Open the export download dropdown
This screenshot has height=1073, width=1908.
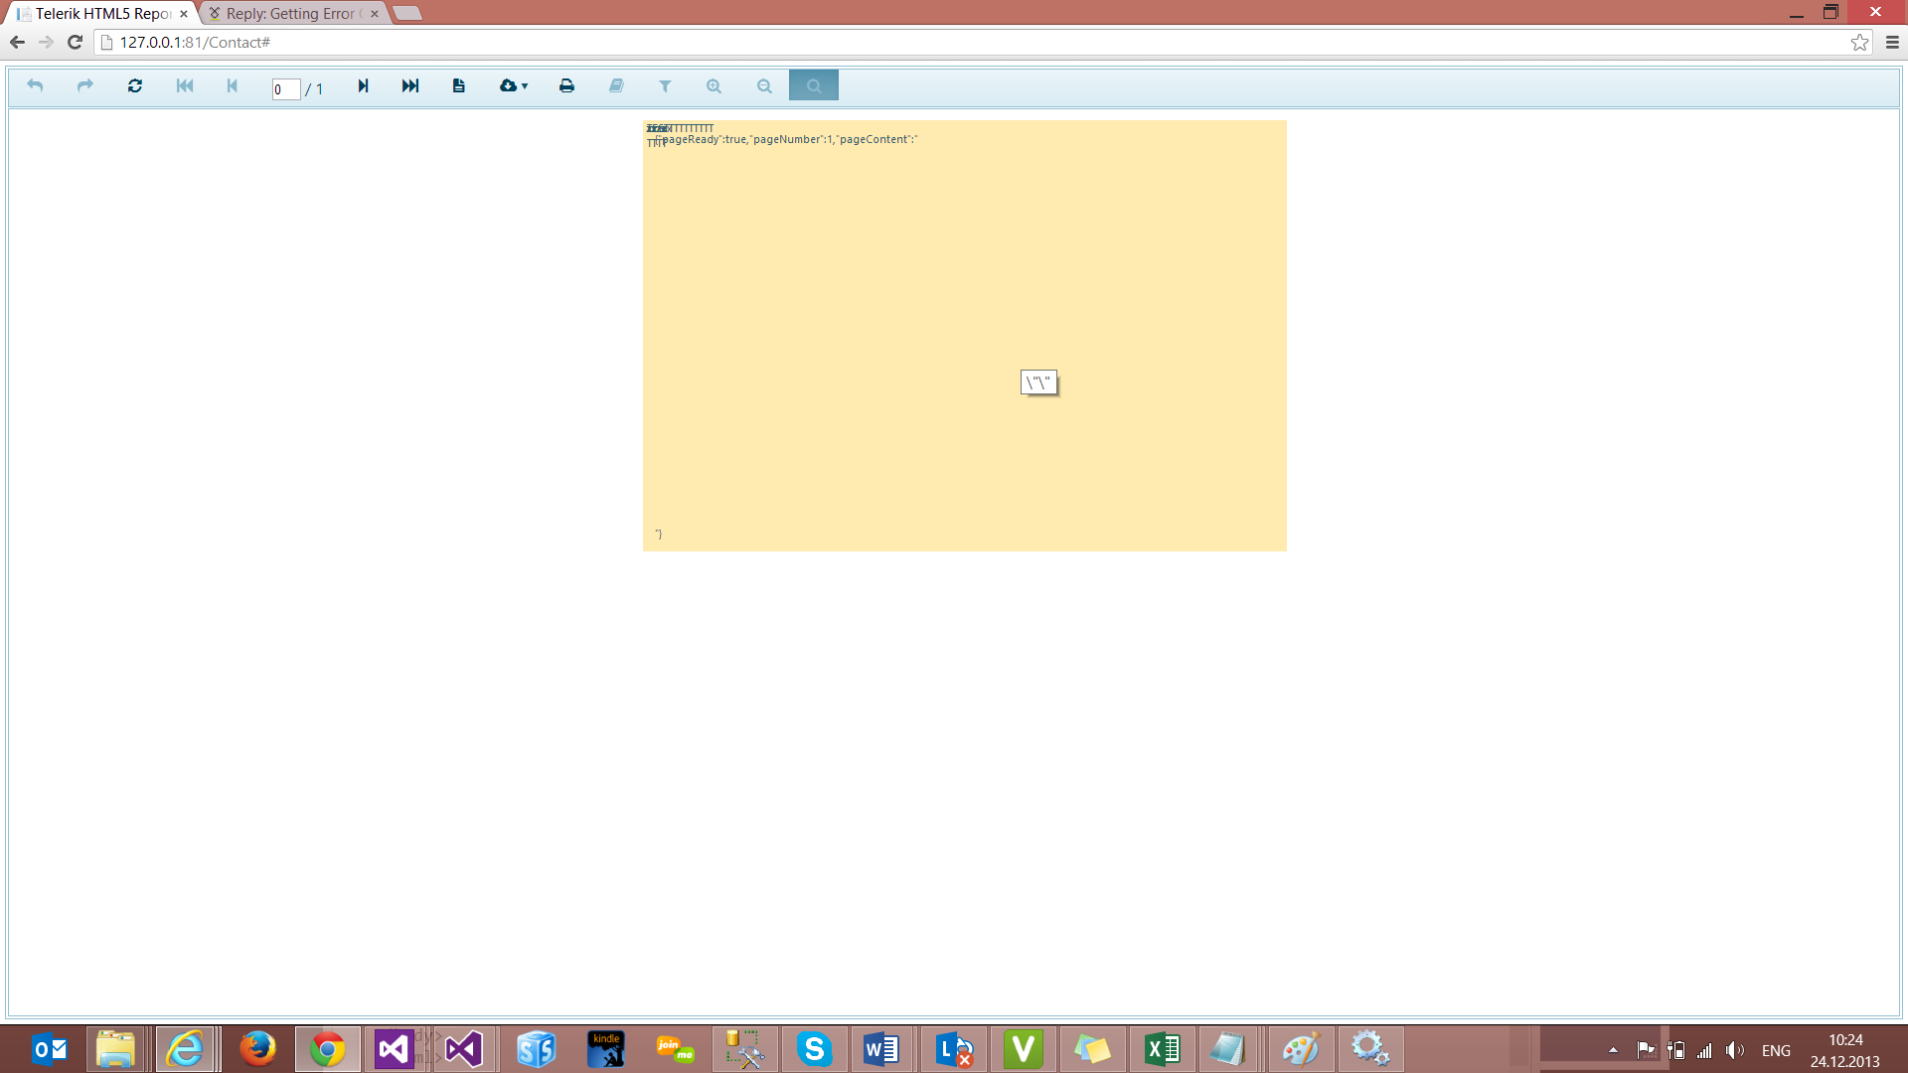(513, 86)
